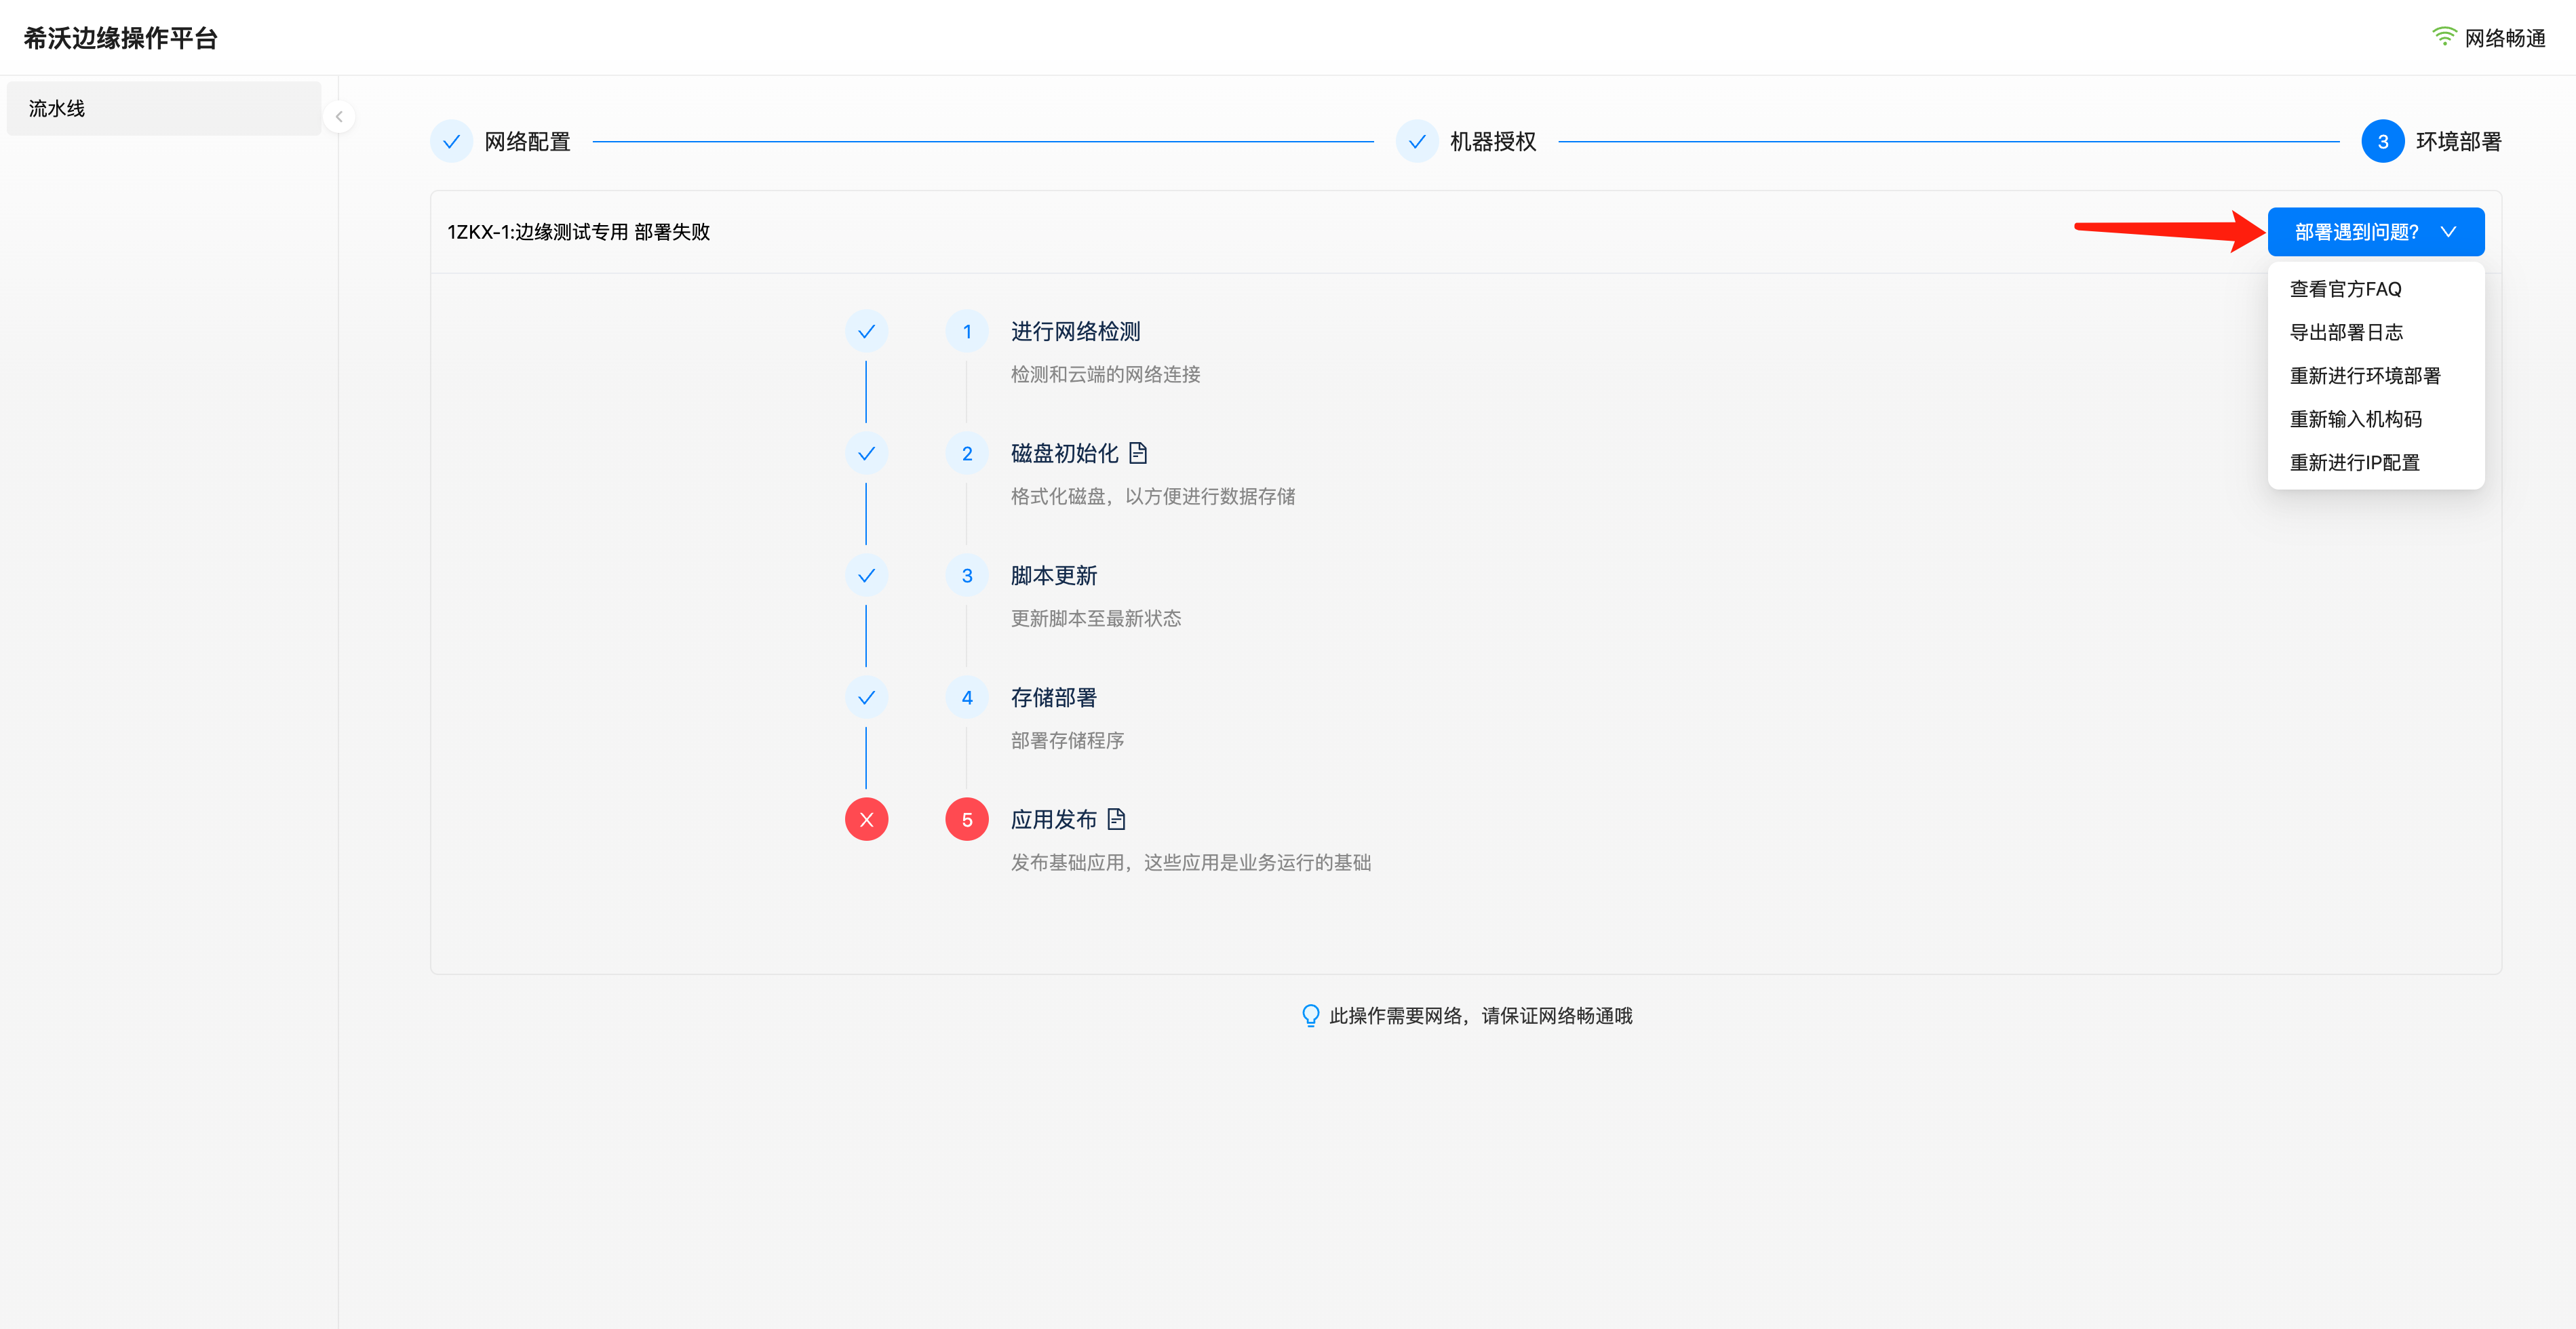Click the red failed X status icon
Viewport: 2576px width, 1329px height.
866,819
